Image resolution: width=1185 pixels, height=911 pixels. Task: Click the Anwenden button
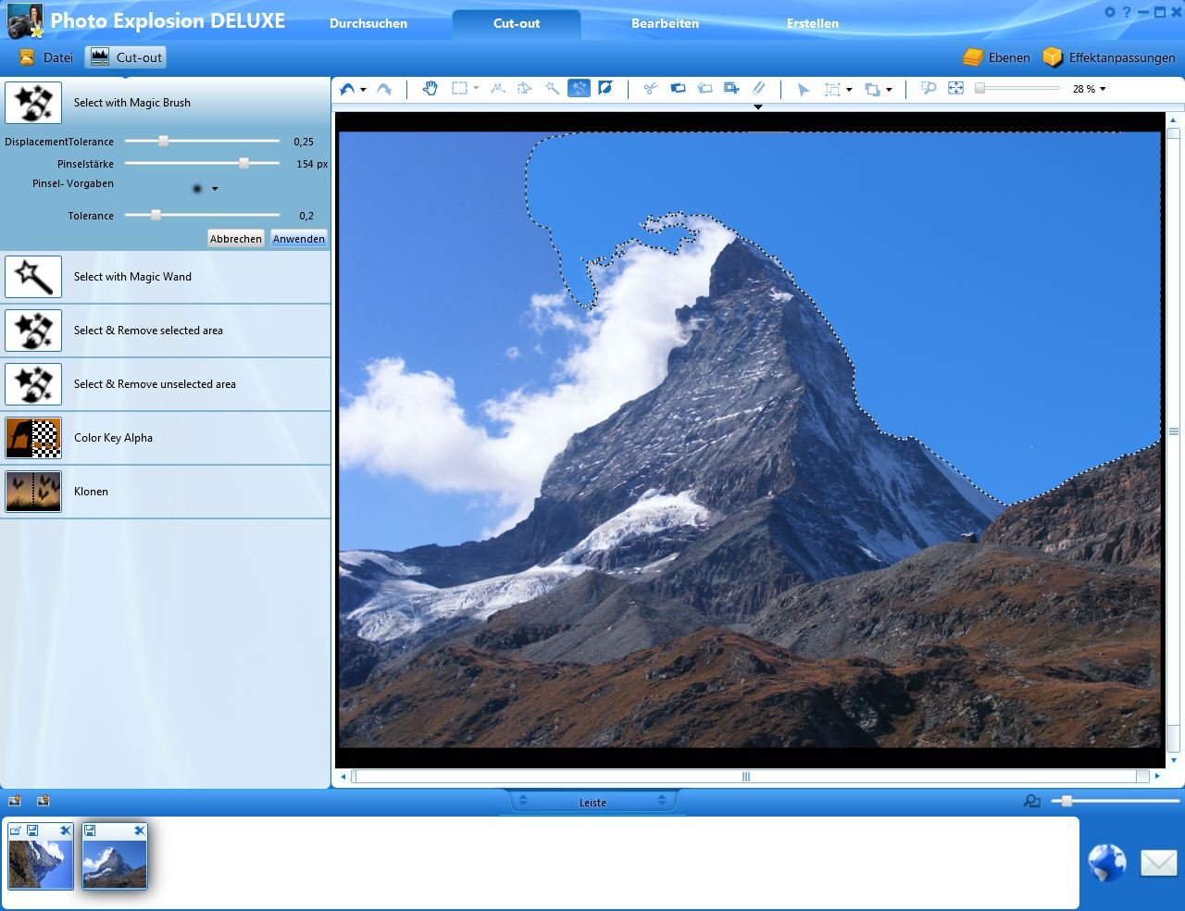point(299,239)
